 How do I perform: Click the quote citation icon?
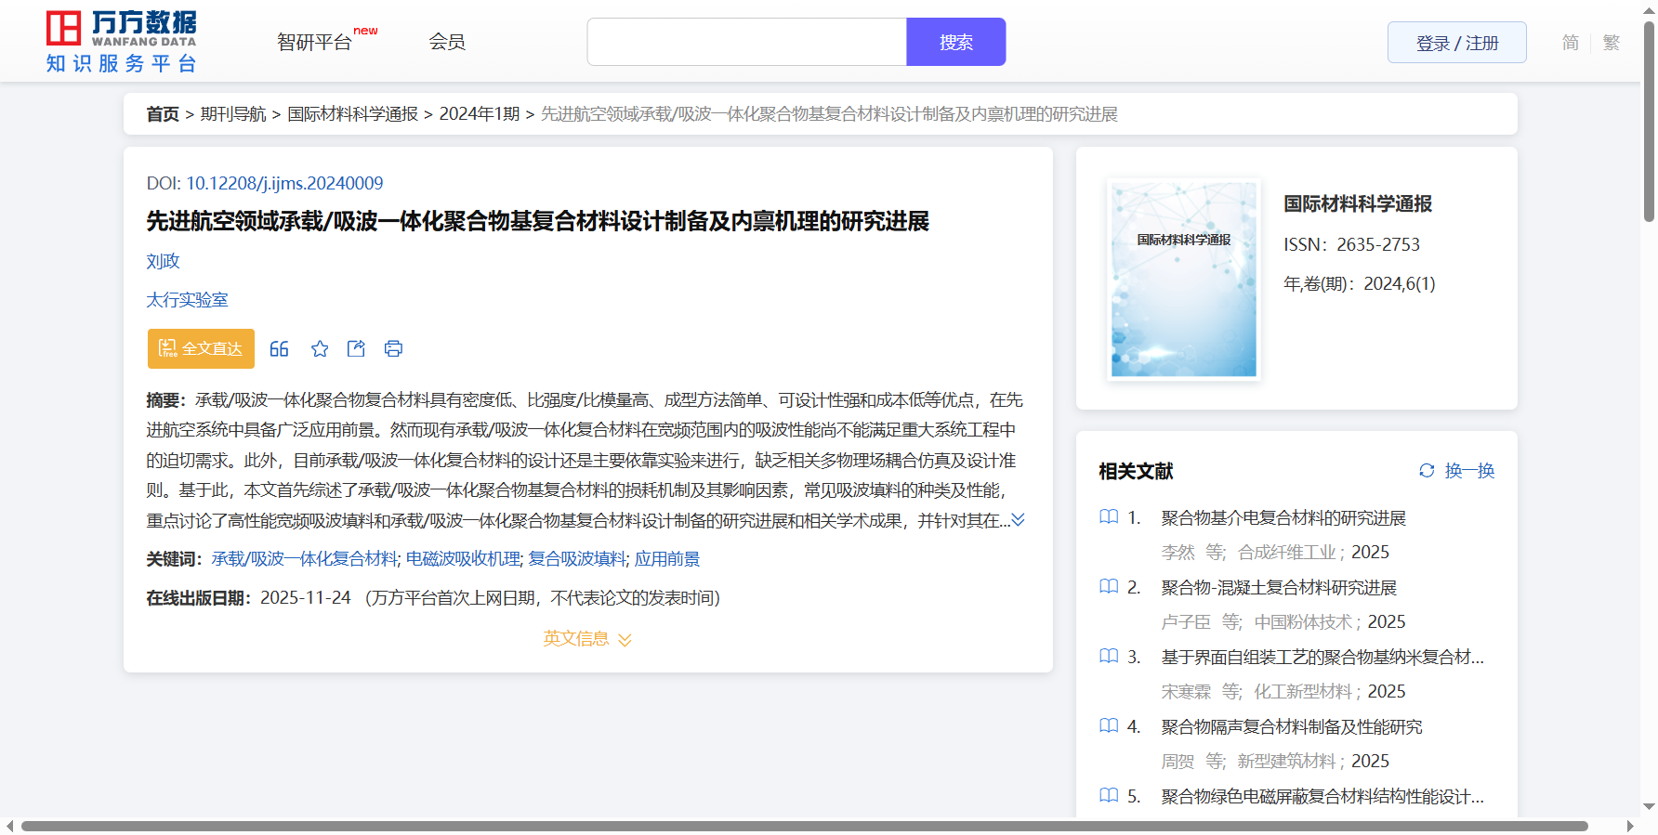[279, 349]
